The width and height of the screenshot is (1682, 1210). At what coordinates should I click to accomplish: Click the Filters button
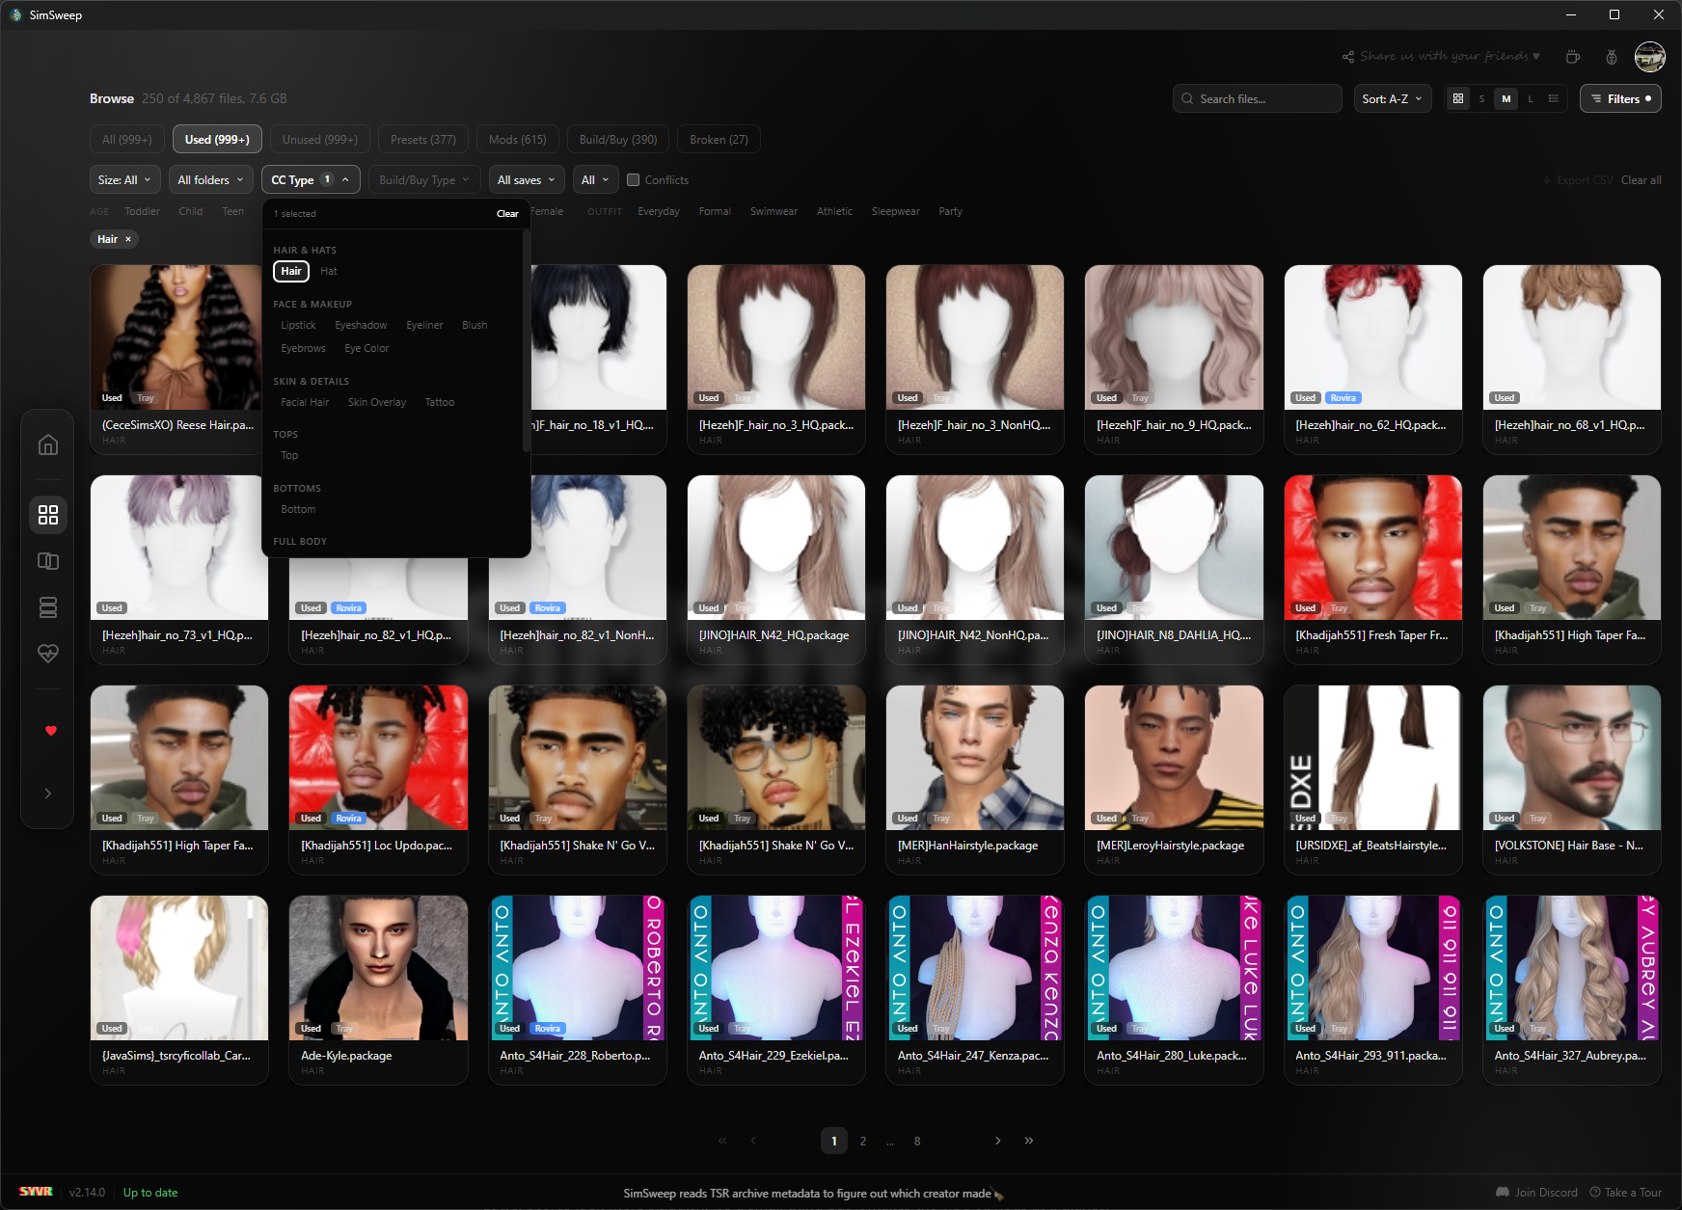pos(1619,99)
